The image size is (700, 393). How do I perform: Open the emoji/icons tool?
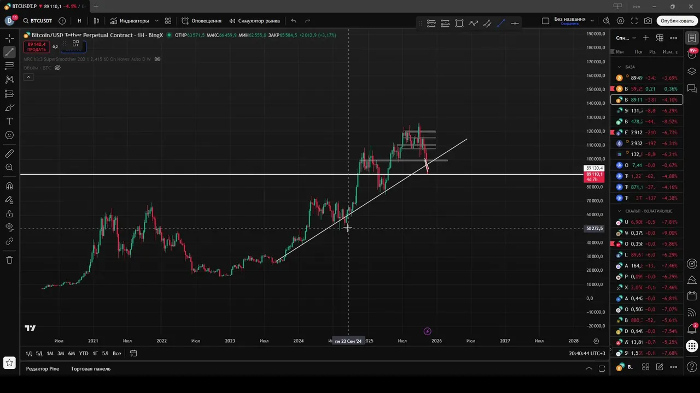9,135
